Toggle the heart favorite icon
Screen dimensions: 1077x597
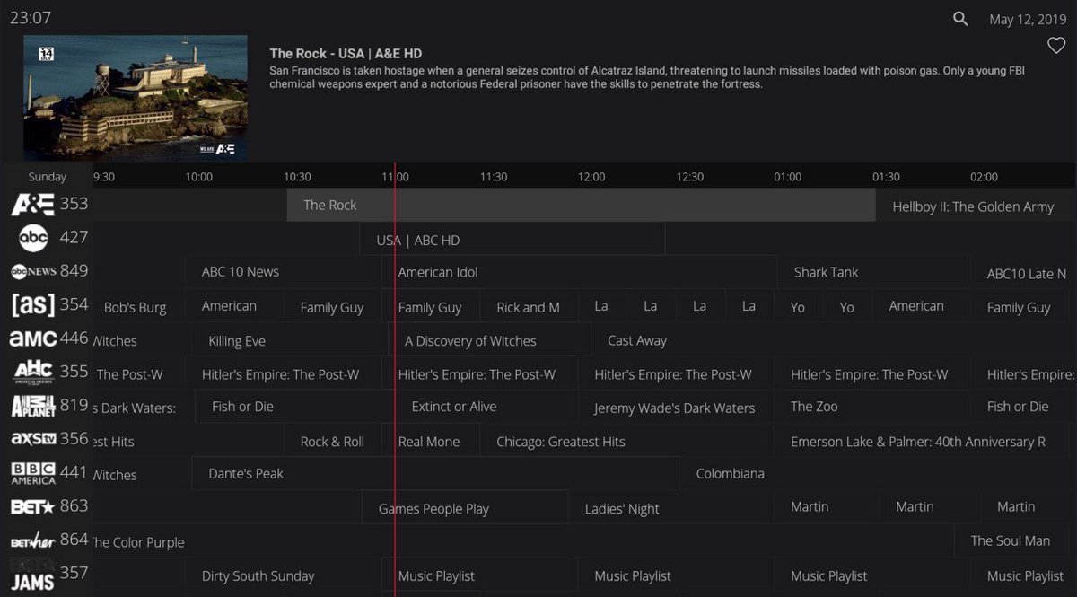[1056, 46]
